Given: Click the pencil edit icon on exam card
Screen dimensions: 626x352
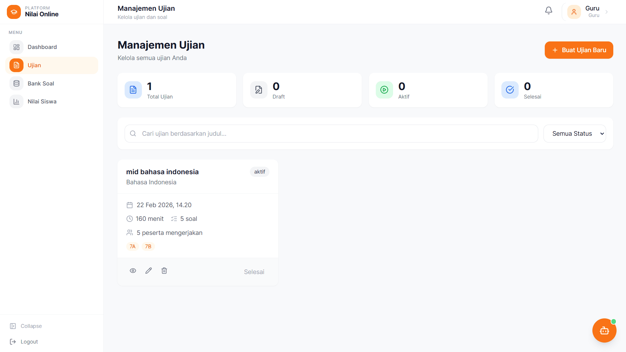Looking at the screenshot, I should coord(148,271).
